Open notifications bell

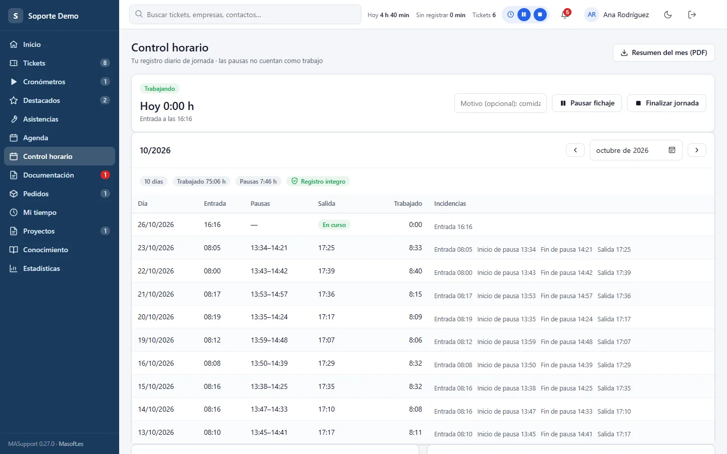click(565, 15)
